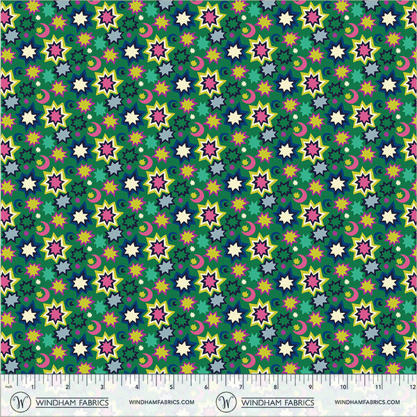Click the green star-patterned fabric swatch
Image resolution: width=417 pixels, height=417 pixels.
208,187
